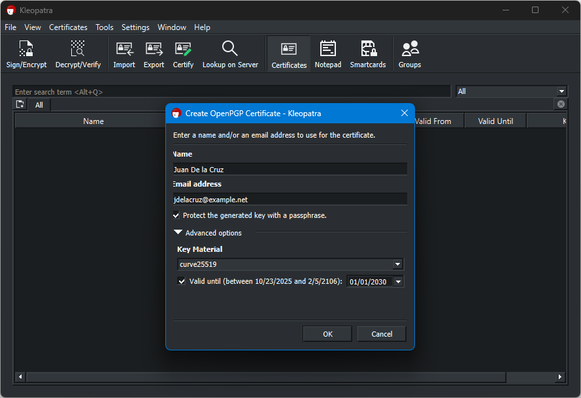Image resolution: width=581 pixels, height=398 pixels.
Task: Open the Groups view
Action: (x=410, y=54)
